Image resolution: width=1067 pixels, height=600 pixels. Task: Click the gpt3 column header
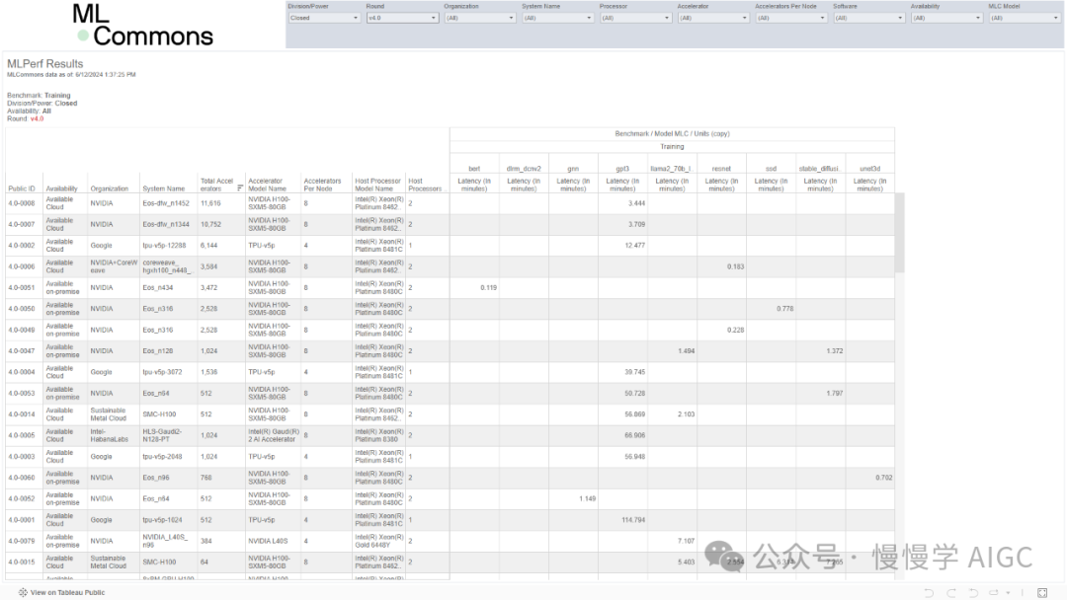click(622, 169)
